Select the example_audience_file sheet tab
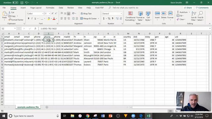Screen dimensions: 212x119 click(28, 107)
